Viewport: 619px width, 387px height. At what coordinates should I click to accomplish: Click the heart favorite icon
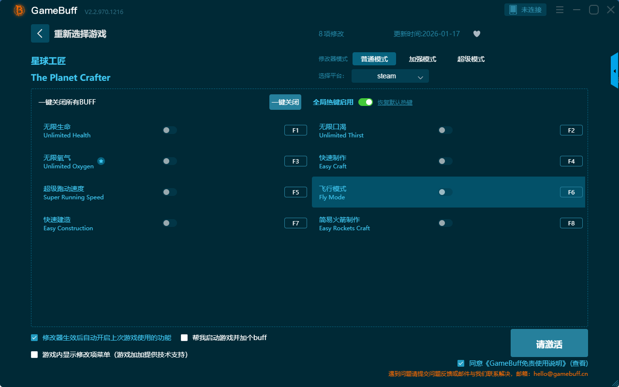(x=477, y=34)
